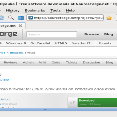
Task: Click the magnifier find icon in toolbar
Action: pos(11,18)
